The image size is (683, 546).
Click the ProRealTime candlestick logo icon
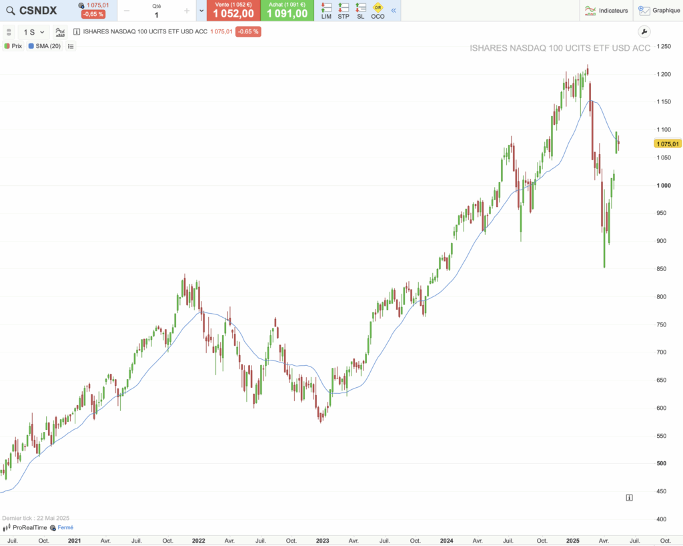[x=7, y=528]
